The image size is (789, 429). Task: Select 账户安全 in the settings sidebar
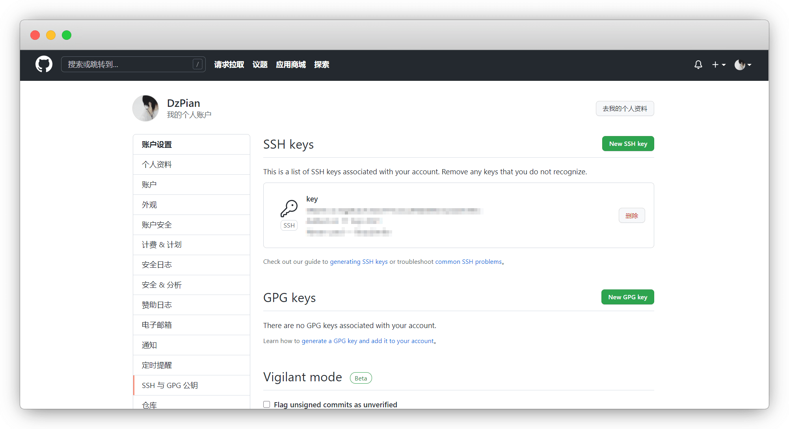point(157,225)
